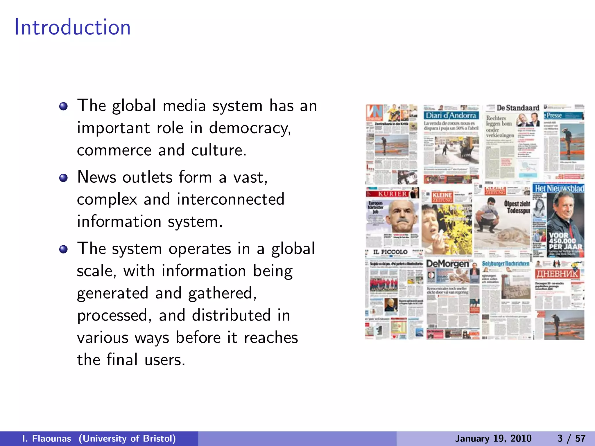This screenshot has height=446, width=595.
Task: Click the 'Introduction' slide title
Action: point(73,27)
